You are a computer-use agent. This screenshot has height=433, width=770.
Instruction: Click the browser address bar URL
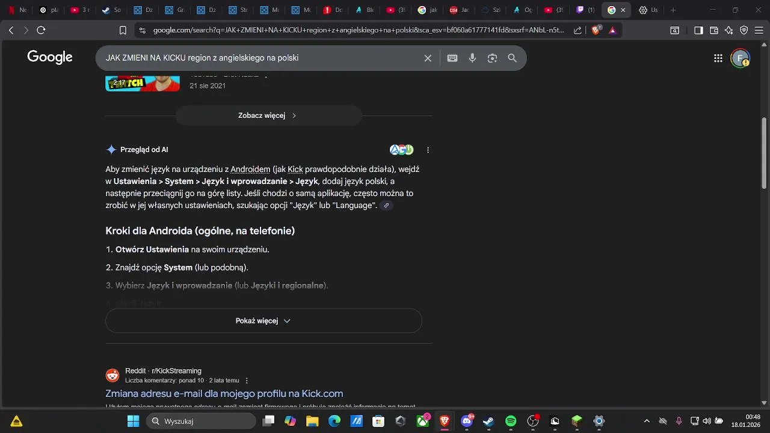(x=359, y=30)
